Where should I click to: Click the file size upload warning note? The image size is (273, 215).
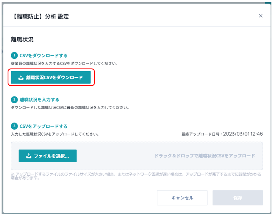(136, 176)
